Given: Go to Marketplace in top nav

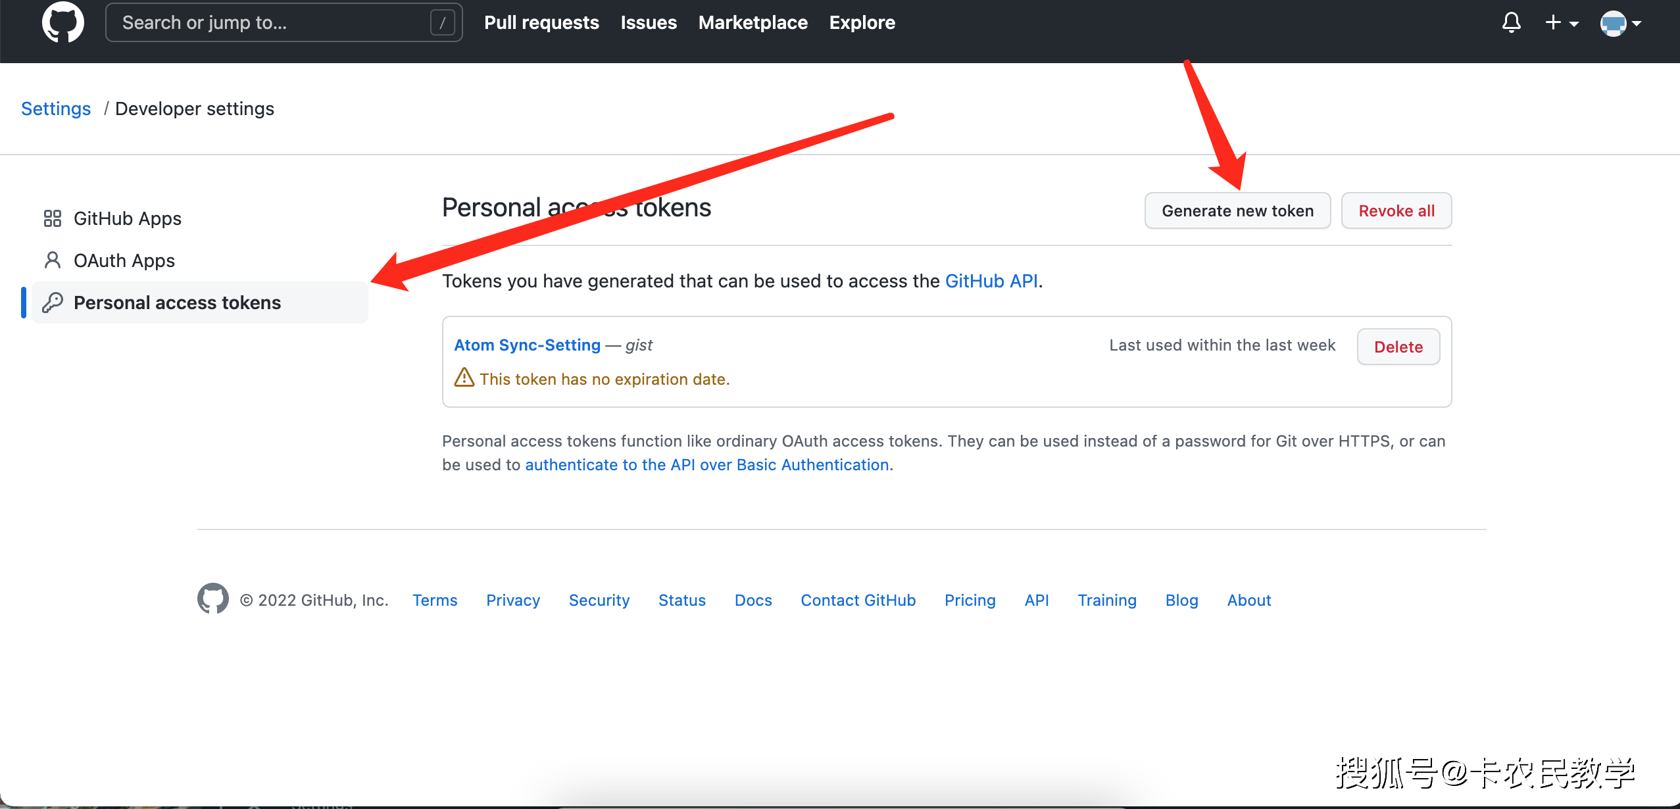Looking at the screenshot, I should (x=753, y=22).
